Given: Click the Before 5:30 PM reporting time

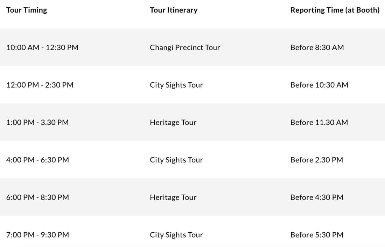Looking at the screenshot, I should point(317,235).
